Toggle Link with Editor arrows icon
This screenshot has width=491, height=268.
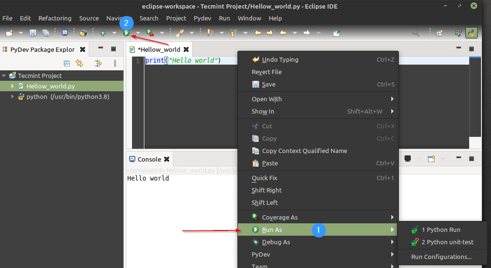point(79,63)
